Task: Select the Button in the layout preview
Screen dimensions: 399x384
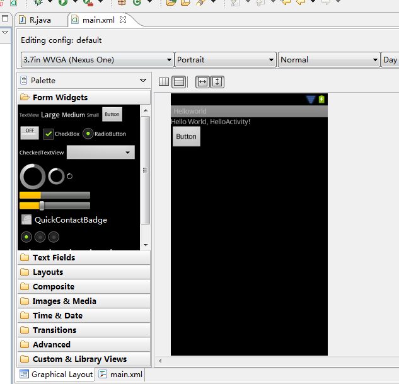Action: click(x=187, y=136)
